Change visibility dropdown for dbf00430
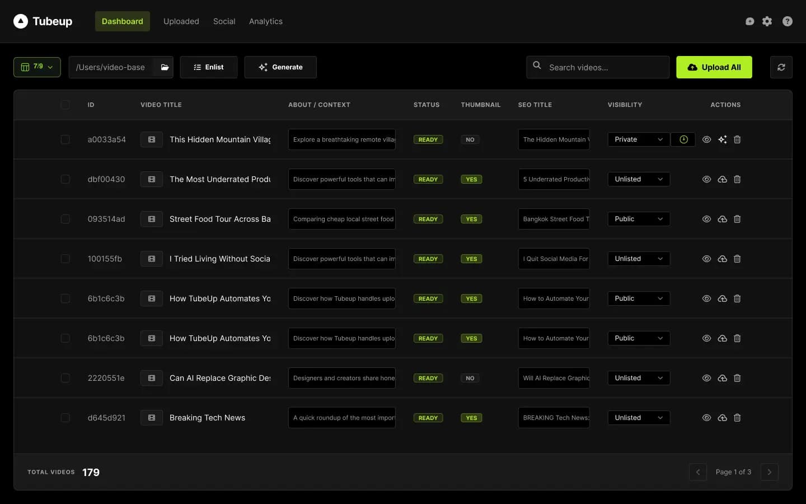The image size is (806, 504). [x=639, y=179]
